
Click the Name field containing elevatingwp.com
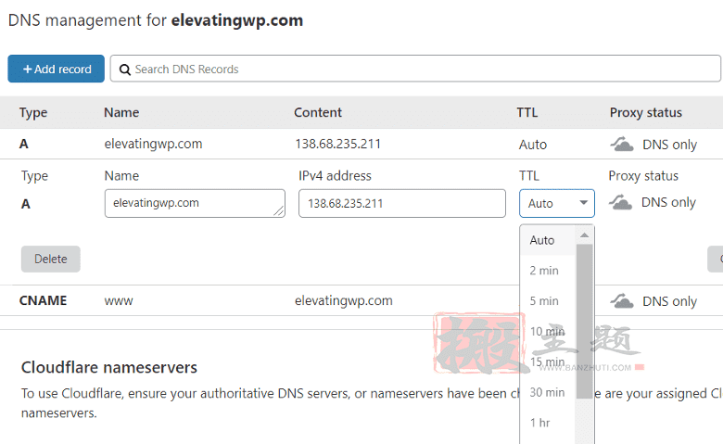(x=195, y=203)
